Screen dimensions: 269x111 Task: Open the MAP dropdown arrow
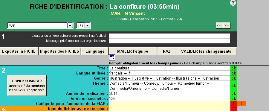click(x=70, y=26)
